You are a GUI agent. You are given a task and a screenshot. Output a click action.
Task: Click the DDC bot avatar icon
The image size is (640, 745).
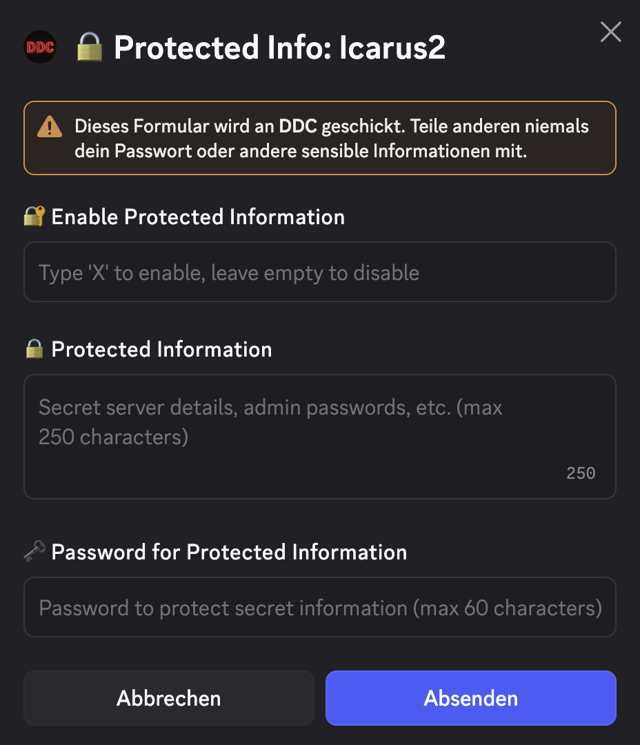pyautogui.click(x=39, y=47)
